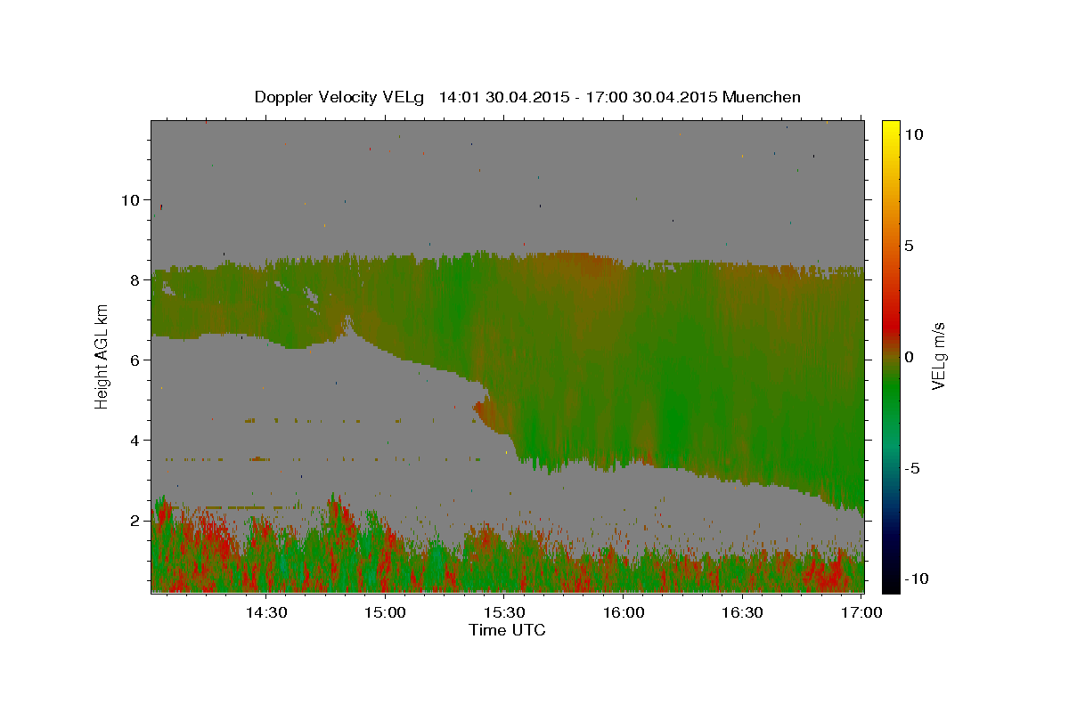Viewport: 1069px width, 712px height.
Task: Click the colorbar label '-5'
Action: [911, 468]
